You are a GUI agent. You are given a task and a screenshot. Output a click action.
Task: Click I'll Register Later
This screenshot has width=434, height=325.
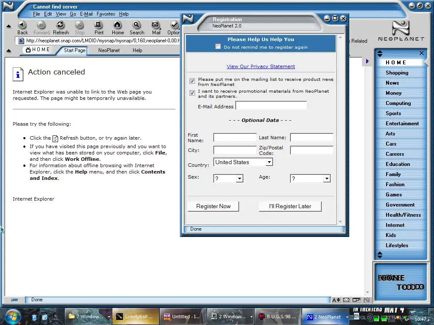click(x=290, y=207)
